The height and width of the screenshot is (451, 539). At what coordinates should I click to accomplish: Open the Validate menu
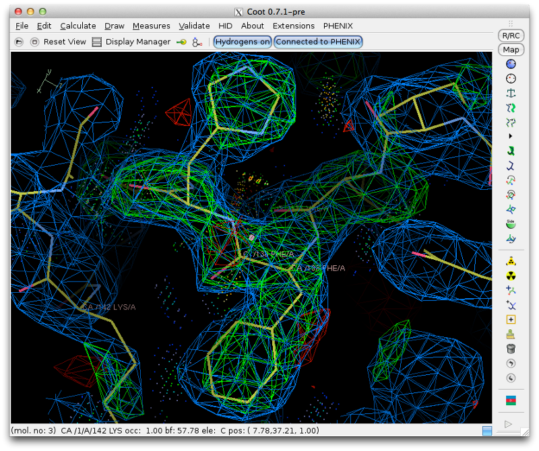tap(194, 26)
